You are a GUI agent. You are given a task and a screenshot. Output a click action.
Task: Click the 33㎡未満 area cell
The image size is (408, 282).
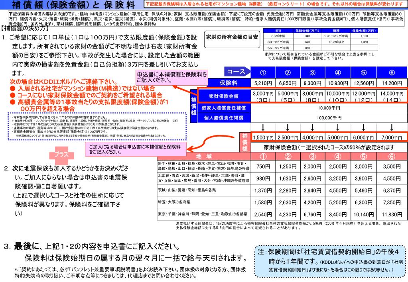[x=278, y=36]
